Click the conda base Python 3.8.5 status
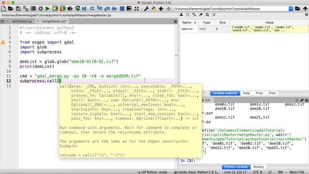Viewport: 309px width, 174px height. pos(196,172)
